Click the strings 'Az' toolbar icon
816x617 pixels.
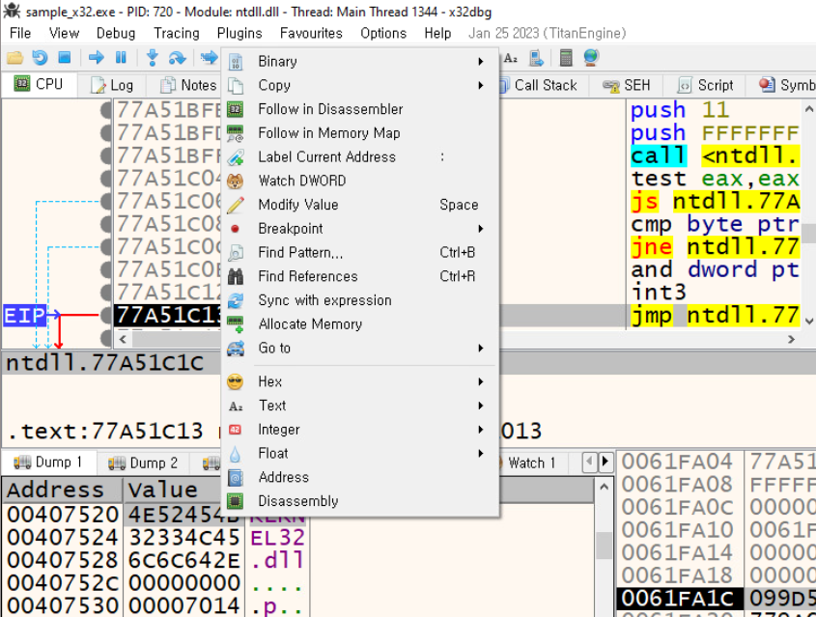coord(511,58)
